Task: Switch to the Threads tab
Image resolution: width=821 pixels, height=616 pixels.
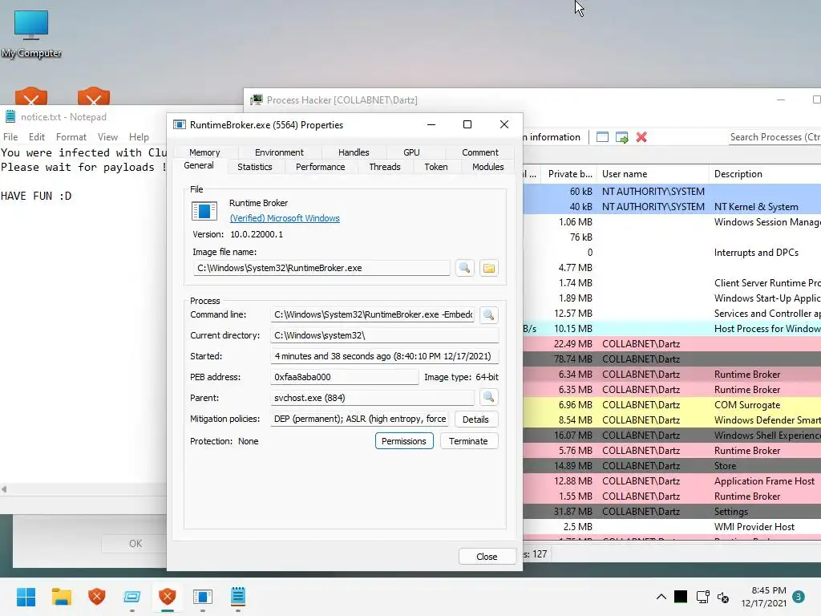Action: pyautogui.click(x=385, y=167)
